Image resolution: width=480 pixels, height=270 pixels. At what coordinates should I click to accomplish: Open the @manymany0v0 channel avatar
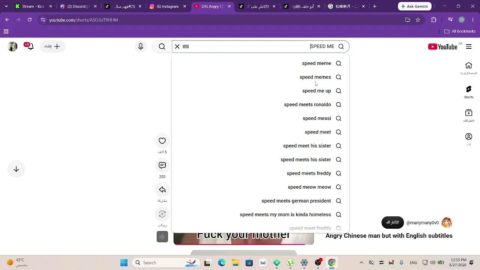tap(447, 222)
